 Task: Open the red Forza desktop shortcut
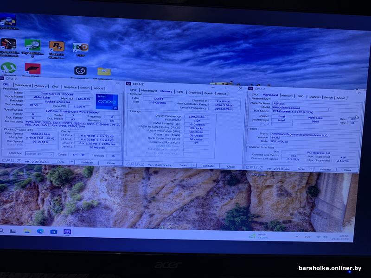tap(32, 69)
